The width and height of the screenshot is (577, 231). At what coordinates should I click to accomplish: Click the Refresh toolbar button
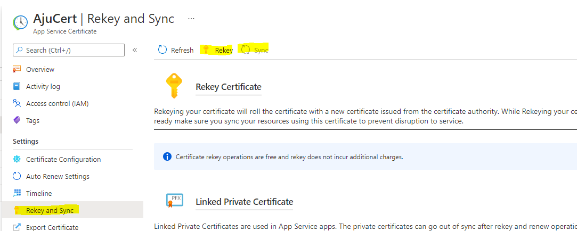pos(176,50)
